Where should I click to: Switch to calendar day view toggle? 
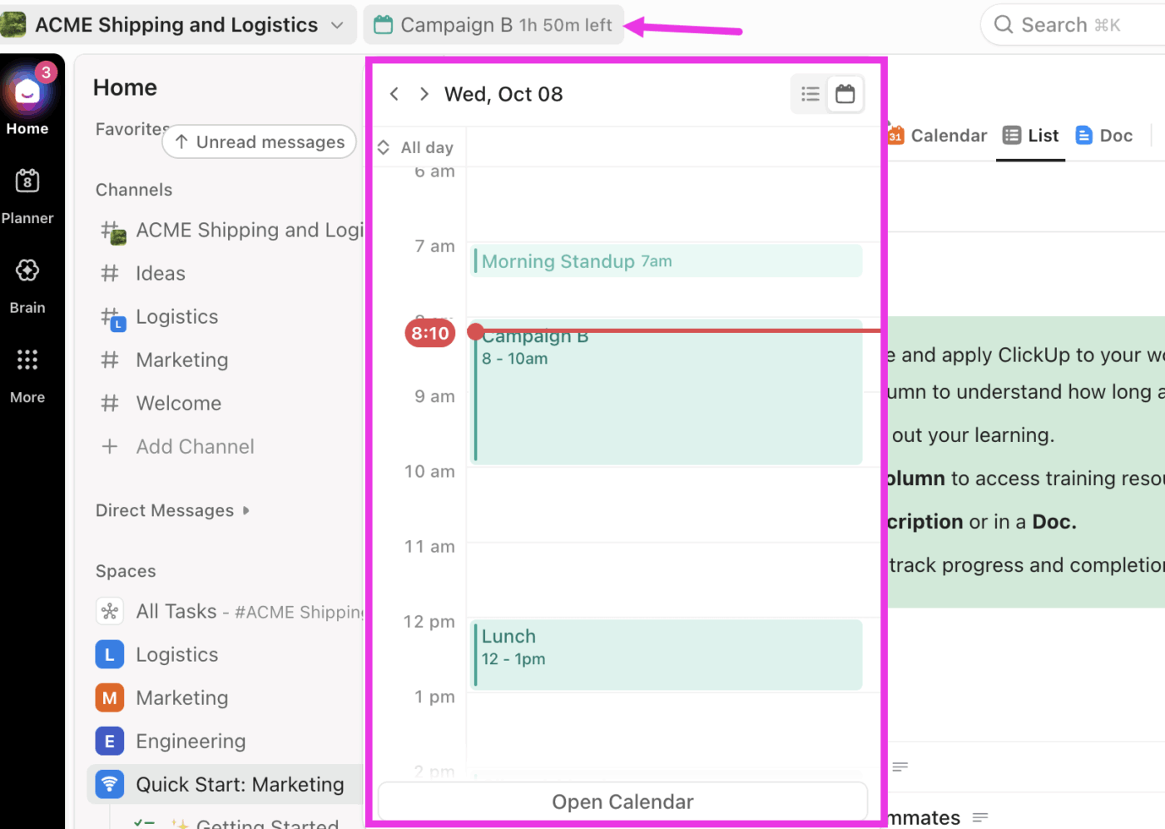point(845,94)
